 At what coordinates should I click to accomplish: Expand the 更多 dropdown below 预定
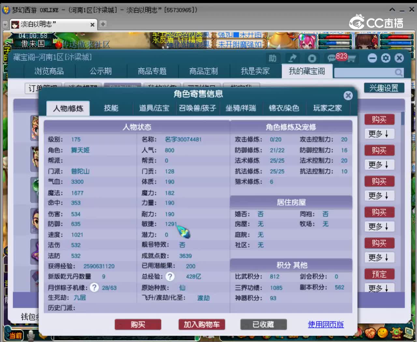click(379, 288)
